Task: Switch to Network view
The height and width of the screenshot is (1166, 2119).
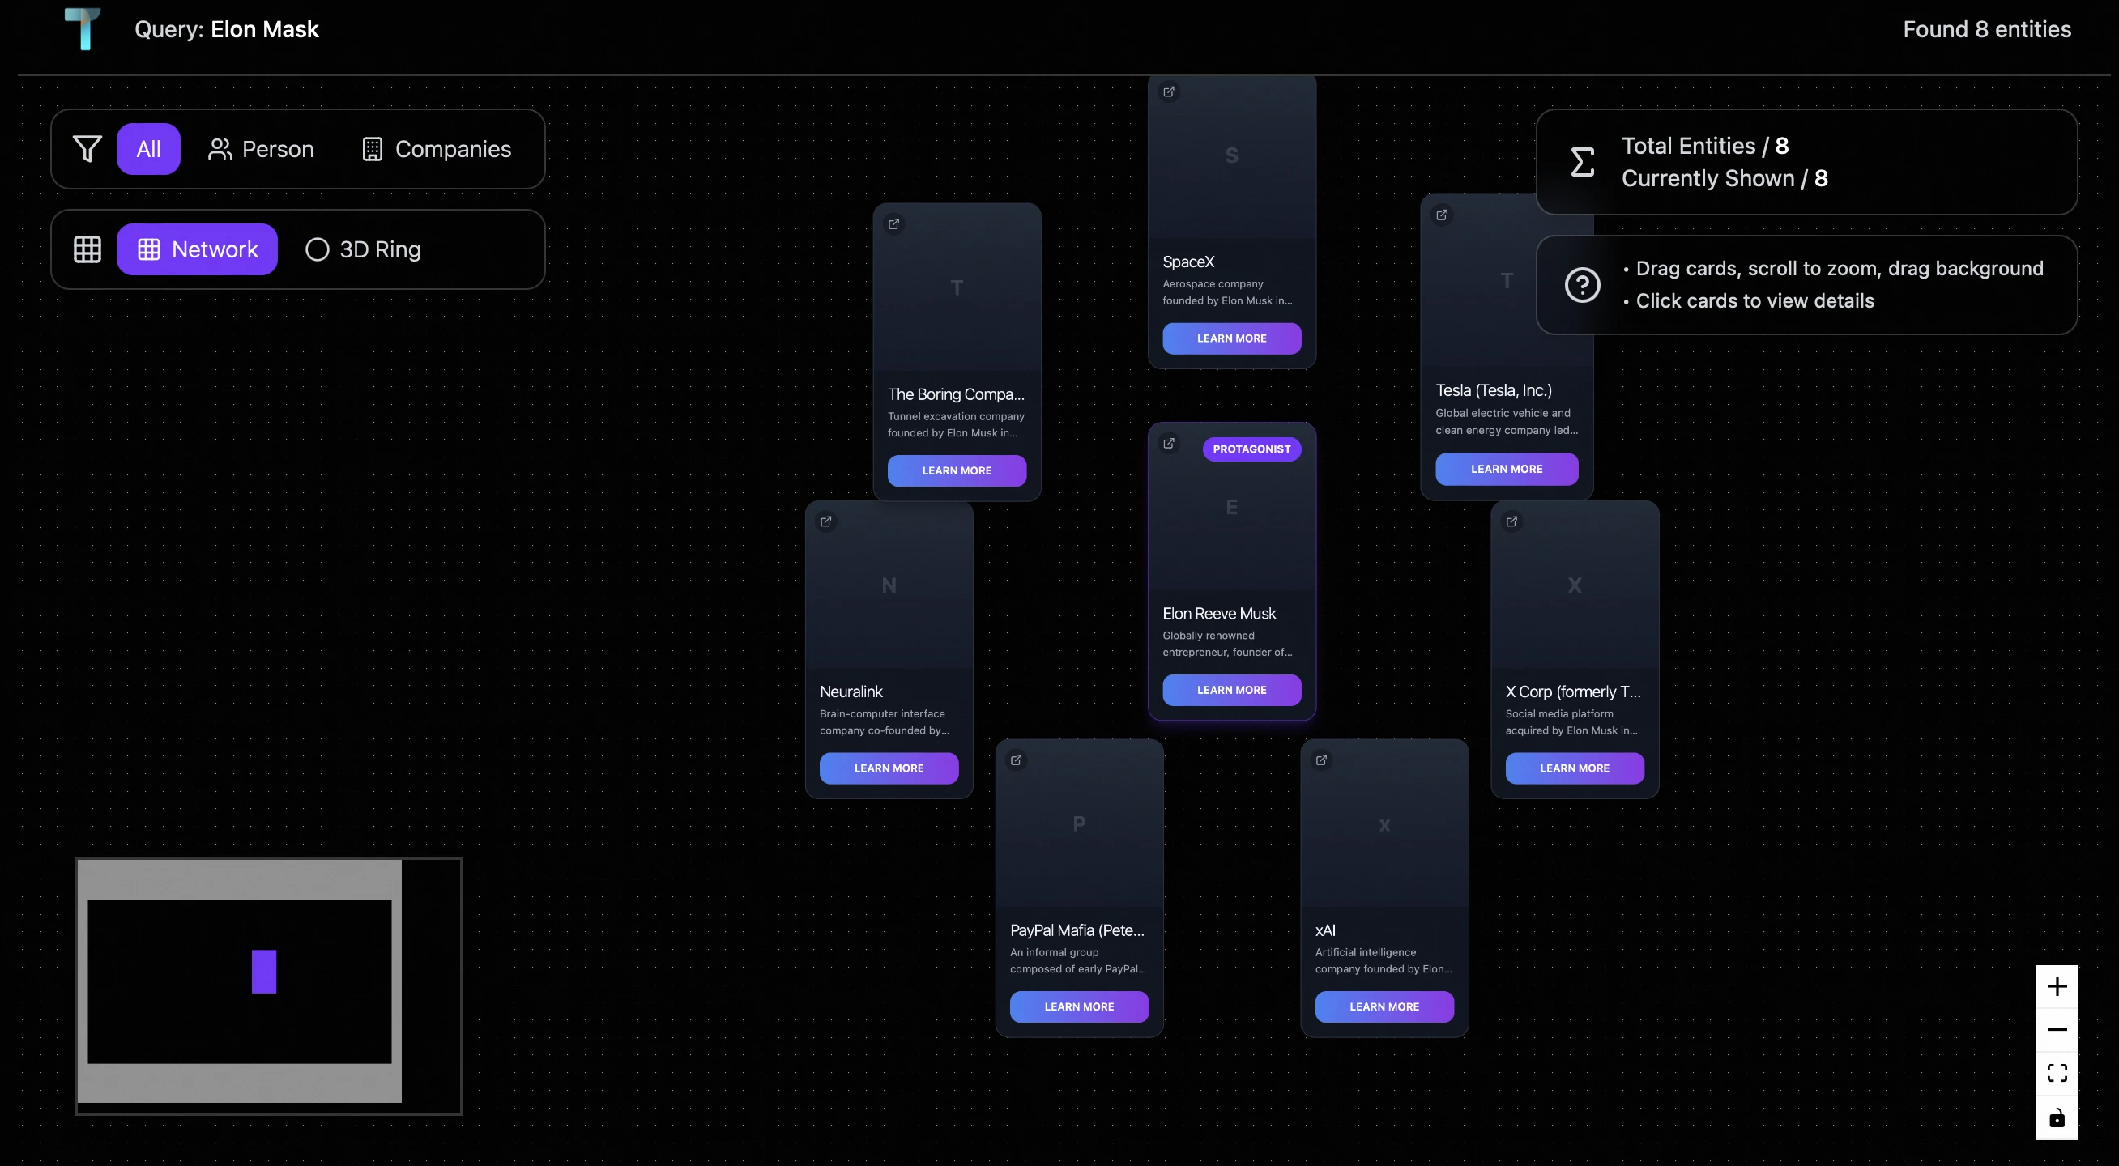Action: [x=198, y=249]
